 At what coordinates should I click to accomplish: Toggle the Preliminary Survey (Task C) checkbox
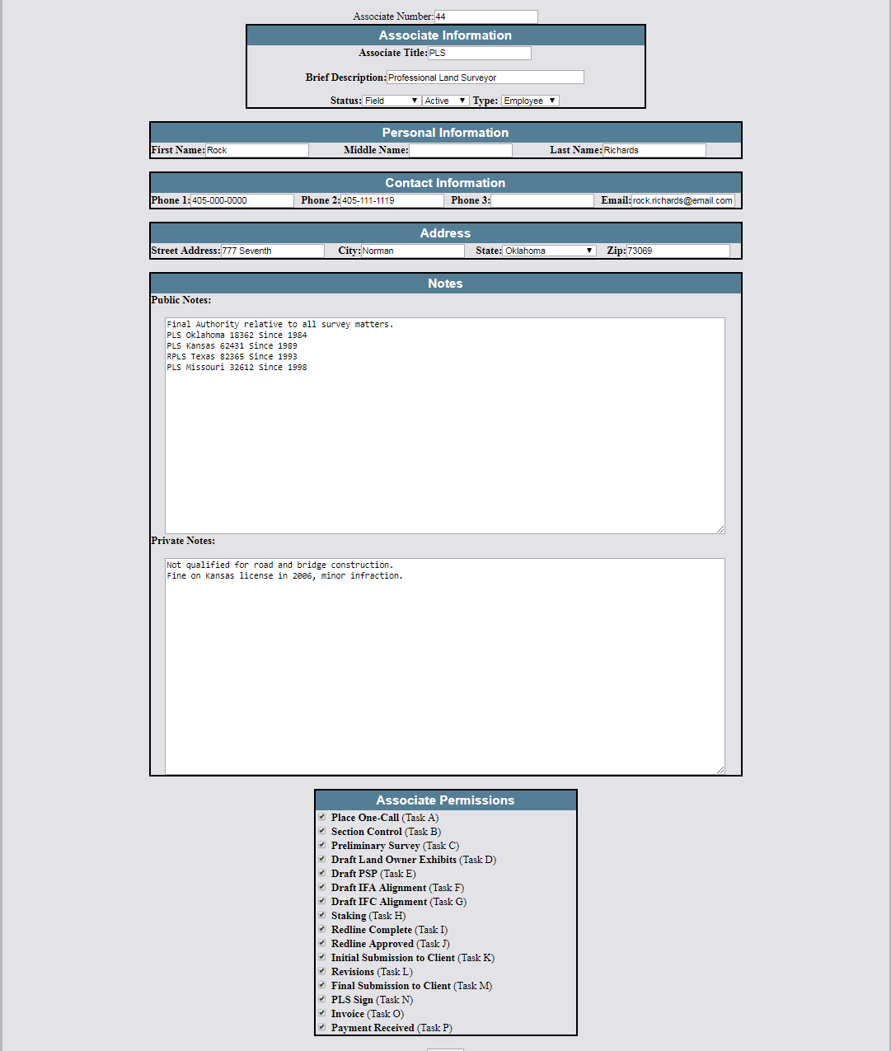coord(322,846)
